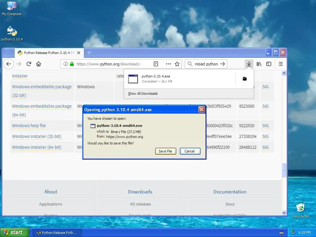This screenshot has width=316, height=237.
Task: Open SIG link for 32-bit embeddable package
Action: tap(265, 87)
